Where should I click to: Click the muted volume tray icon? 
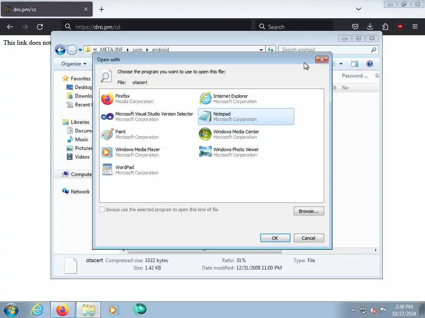point(373,310)
